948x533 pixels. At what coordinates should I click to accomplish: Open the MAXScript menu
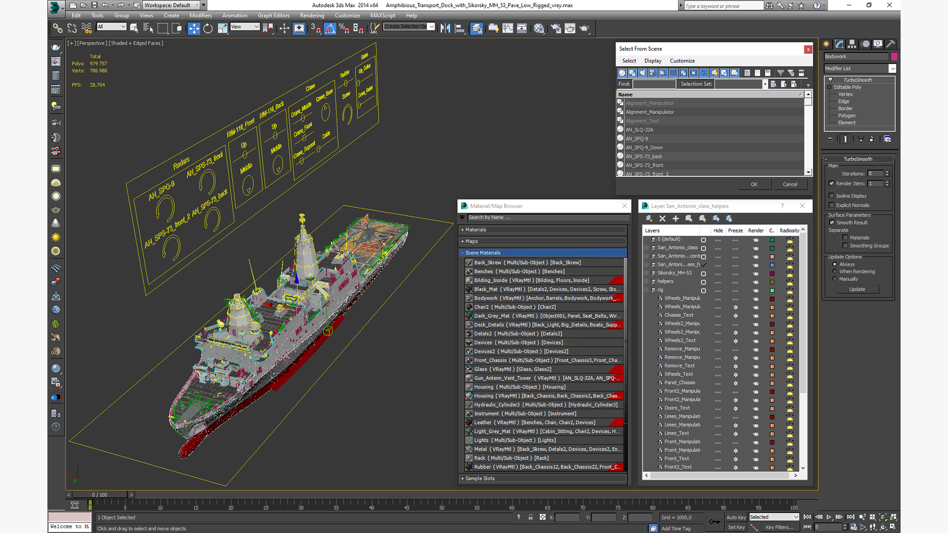tap(383, 16)
